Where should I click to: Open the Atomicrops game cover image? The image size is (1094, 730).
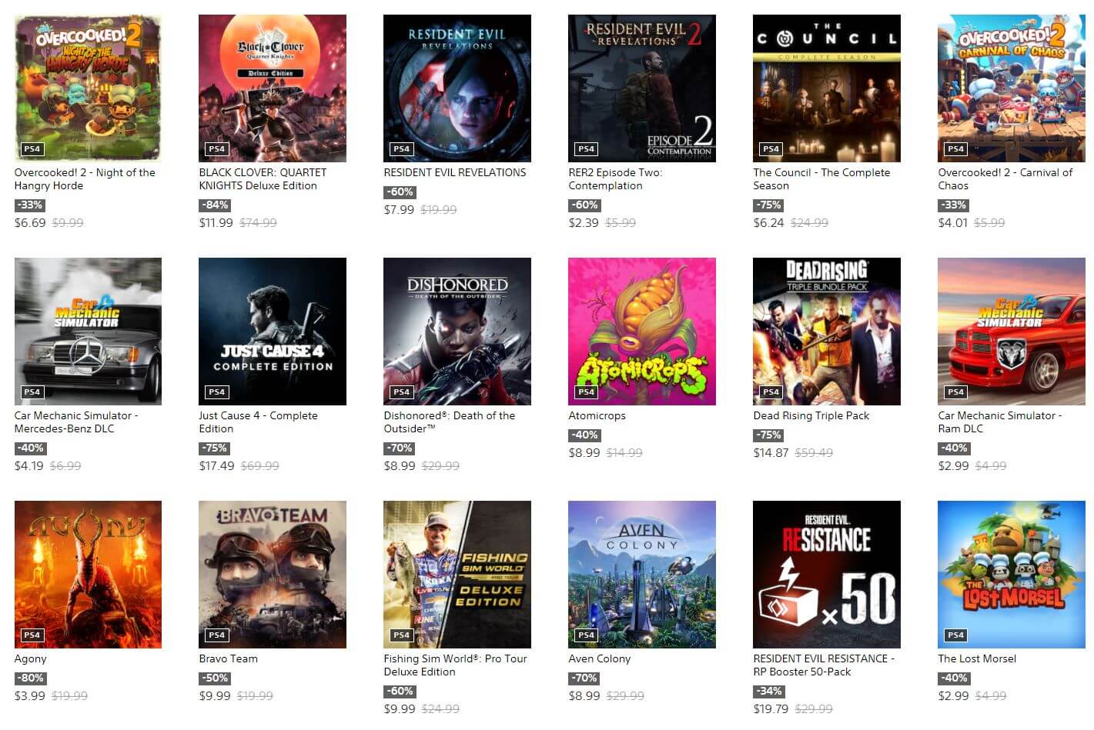(x=642, y=332)
